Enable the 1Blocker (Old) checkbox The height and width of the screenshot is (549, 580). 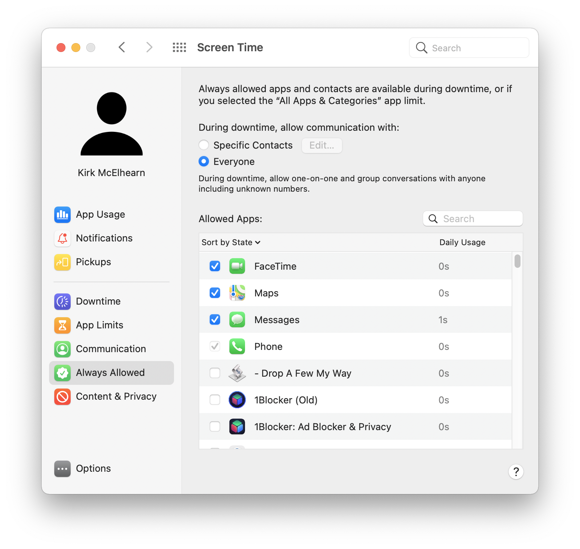point(215,400)
